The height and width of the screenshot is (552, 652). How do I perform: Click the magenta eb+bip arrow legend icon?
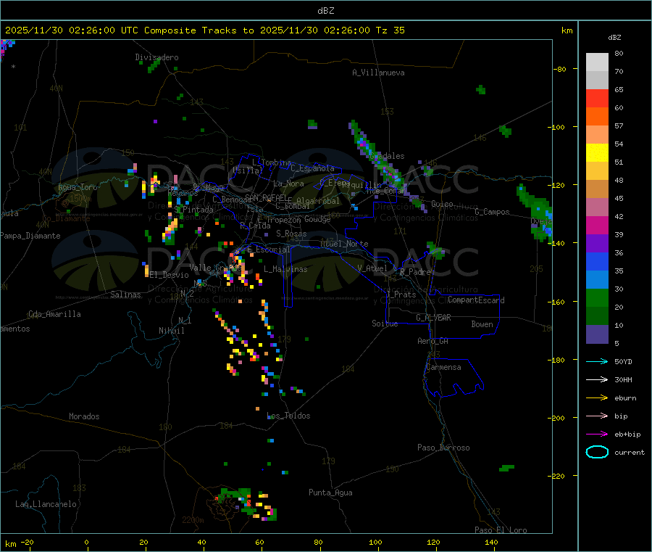(597, 434)
